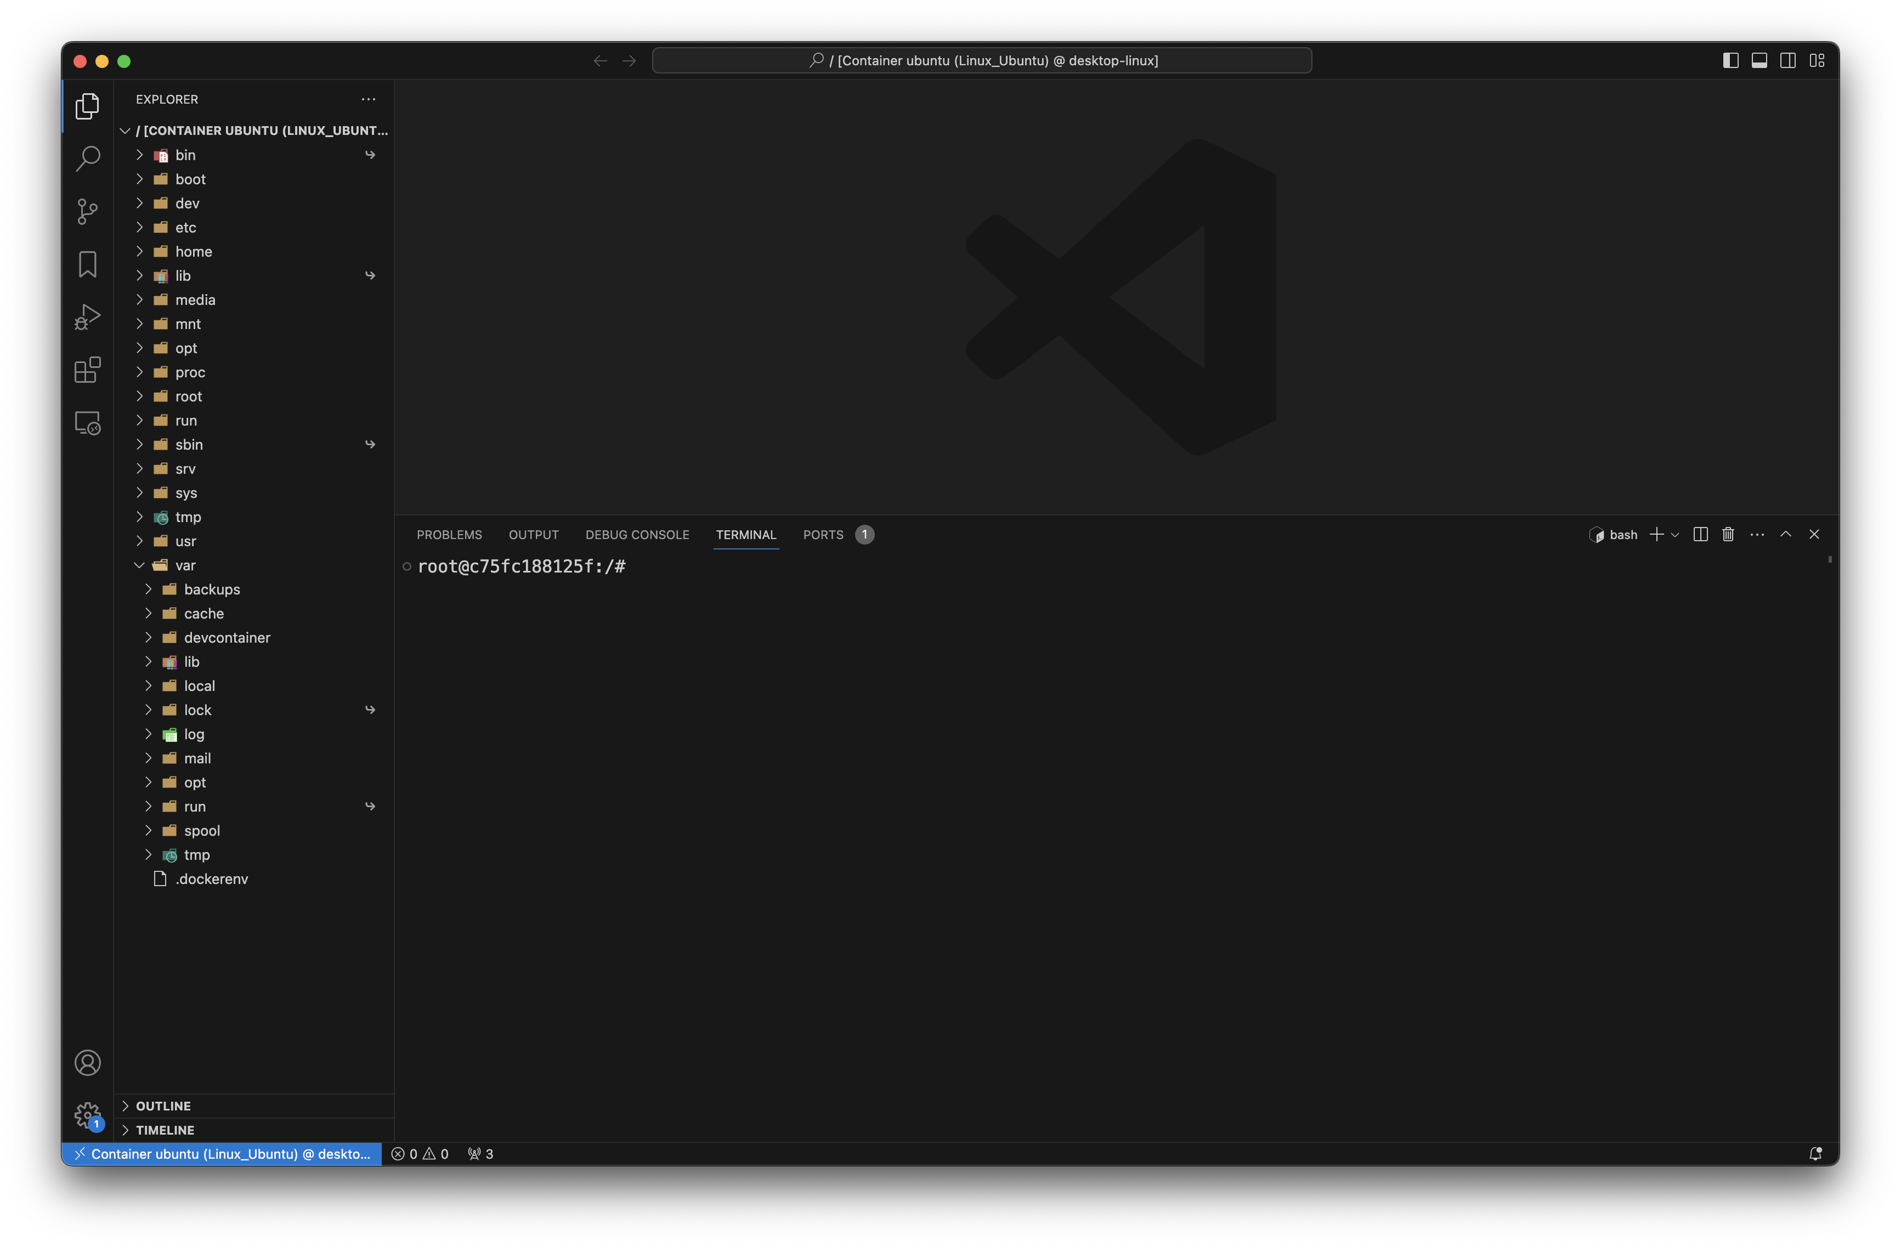
Task: Open terminal panel more actions ellipsis
Action: point(1757,535)
